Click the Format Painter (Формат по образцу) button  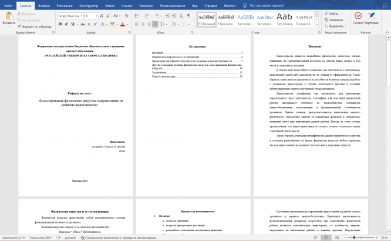pyautogui.click(x=35, y=26)
